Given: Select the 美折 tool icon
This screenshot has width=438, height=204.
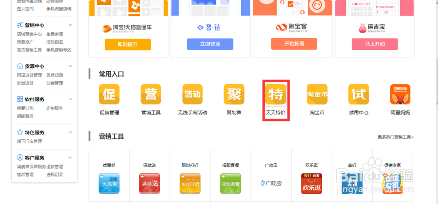Looking at the screenshot, I should coord(352,183).
